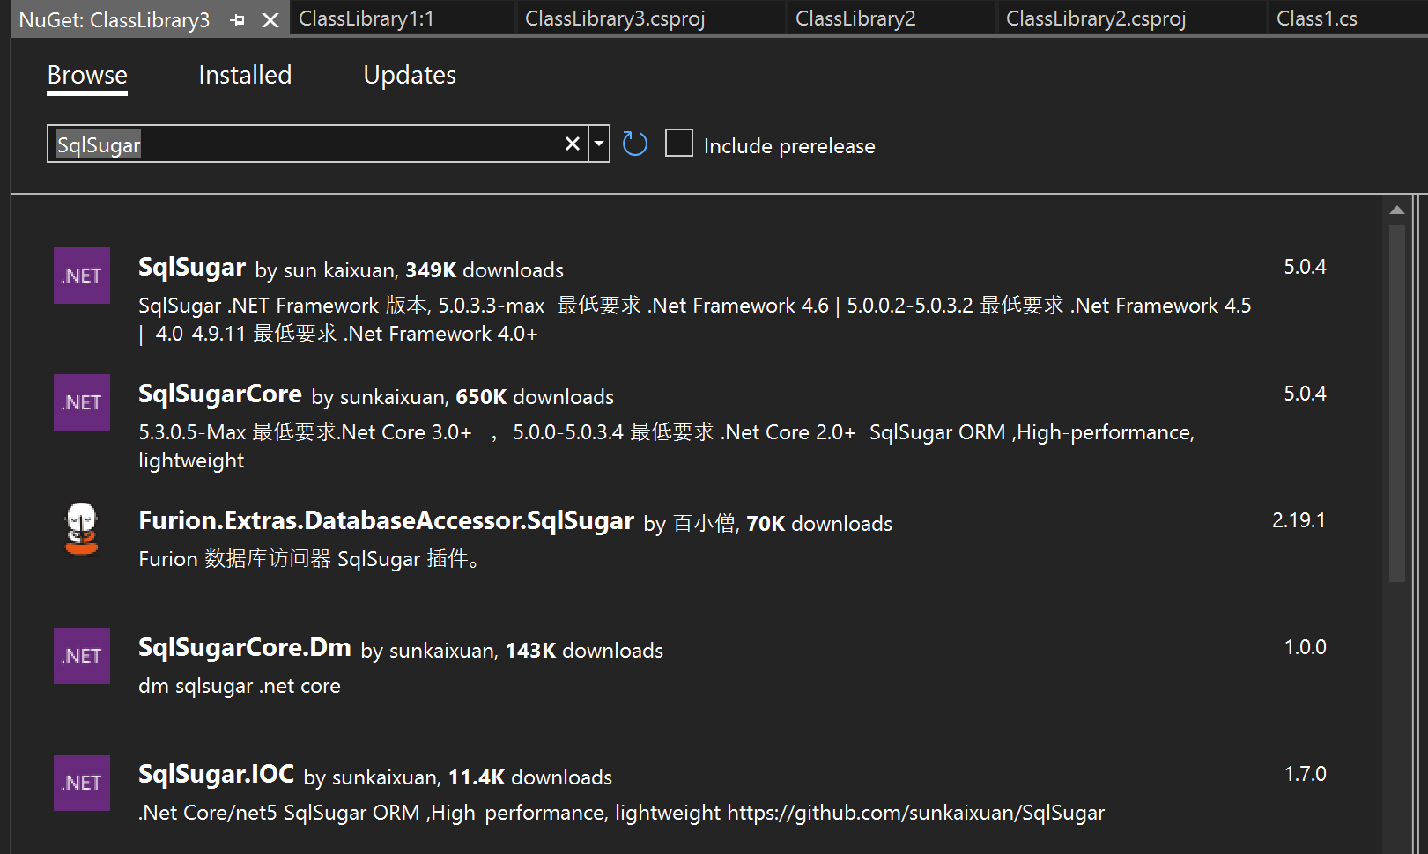
Task: Click the SqlSugarCore package .NET icon
Action: click(81, 402)
